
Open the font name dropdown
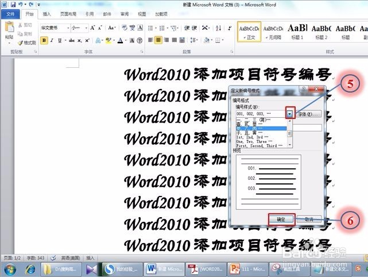[68, 28]
